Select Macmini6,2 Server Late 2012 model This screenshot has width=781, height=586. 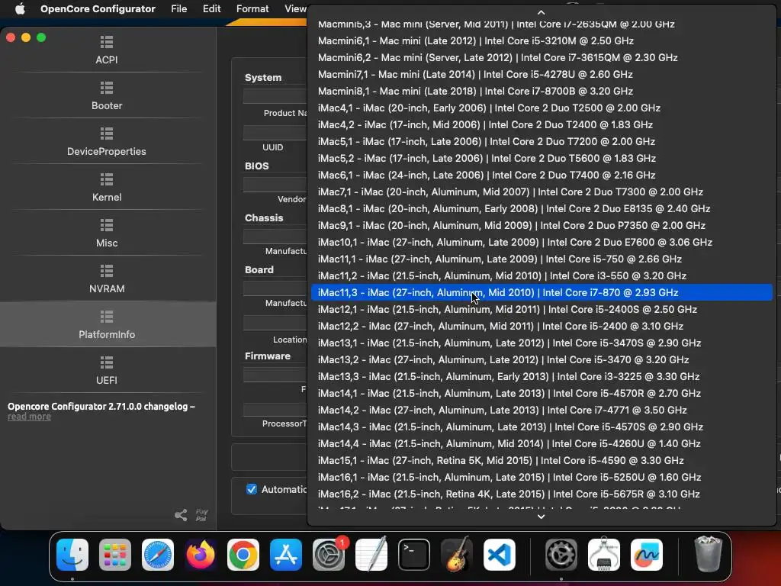pyautogui.click(x=542, y=57)
